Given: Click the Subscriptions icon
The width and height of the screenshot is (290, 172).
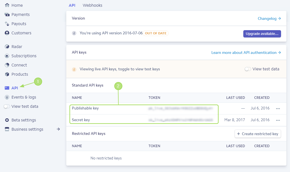Looking at the screenshot, I should 7,56.
